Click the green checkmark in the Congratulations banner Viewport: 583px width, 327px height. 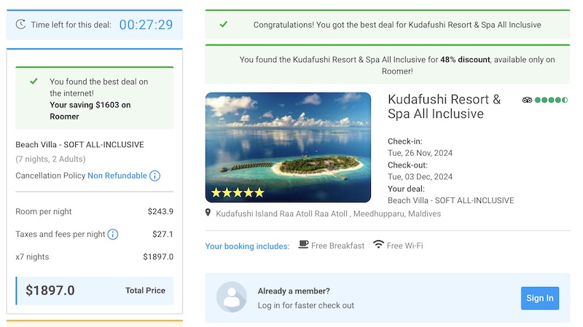(x=223, y=25)
